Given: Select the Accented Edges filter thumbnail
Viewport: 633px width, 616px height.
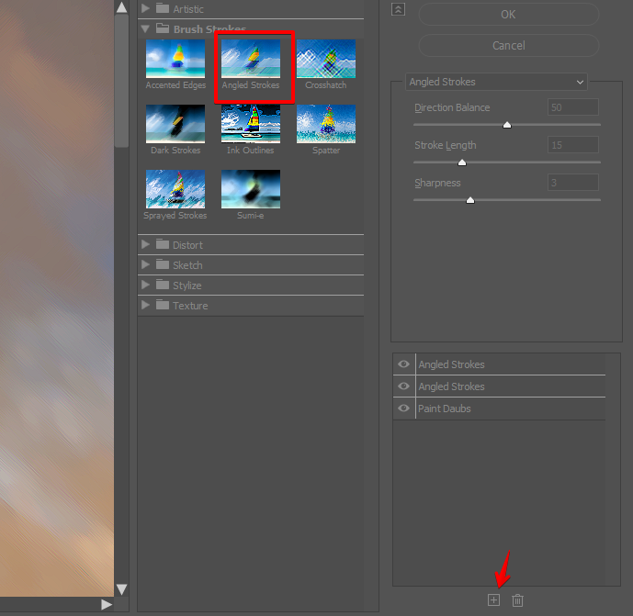Looking at the screenshot, I should tap(175, 59).
